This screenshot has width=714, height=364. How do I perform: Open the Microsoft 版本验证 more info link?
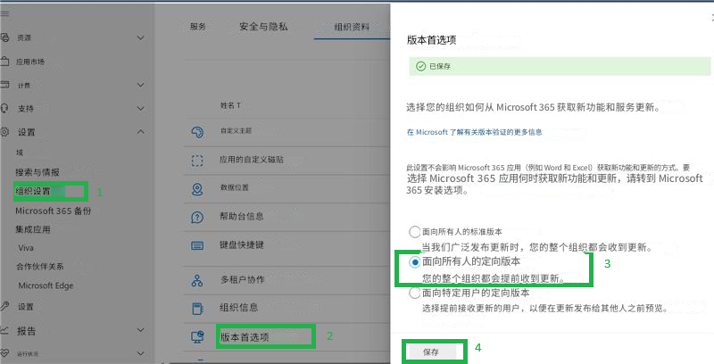pos(474,132)
